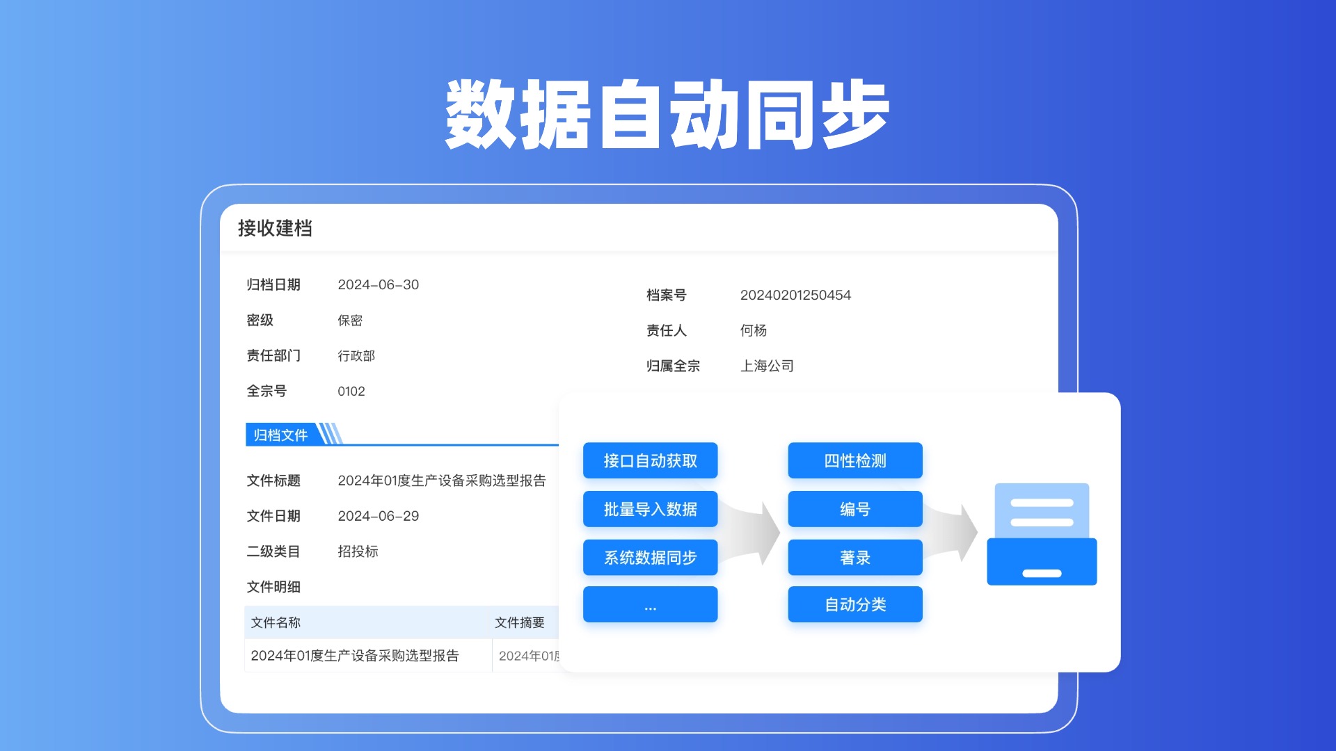Viewport: 1336px width, 751px height.
Task: Click the 密级 value 保密
Action: [350, 320]
